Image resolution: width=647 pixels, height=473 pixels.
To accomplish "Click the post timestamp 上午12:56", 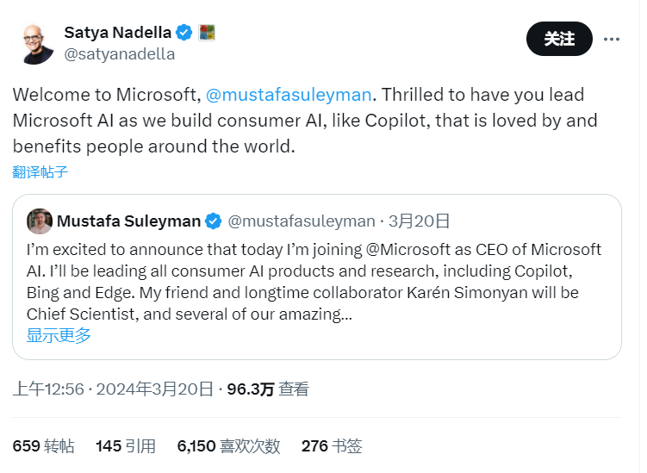I will coord(48,389).
